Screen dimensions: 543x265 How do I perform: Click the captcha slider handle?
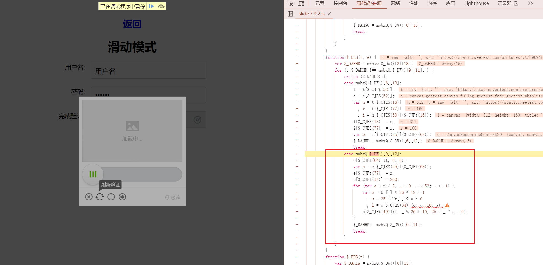(93, 174)
